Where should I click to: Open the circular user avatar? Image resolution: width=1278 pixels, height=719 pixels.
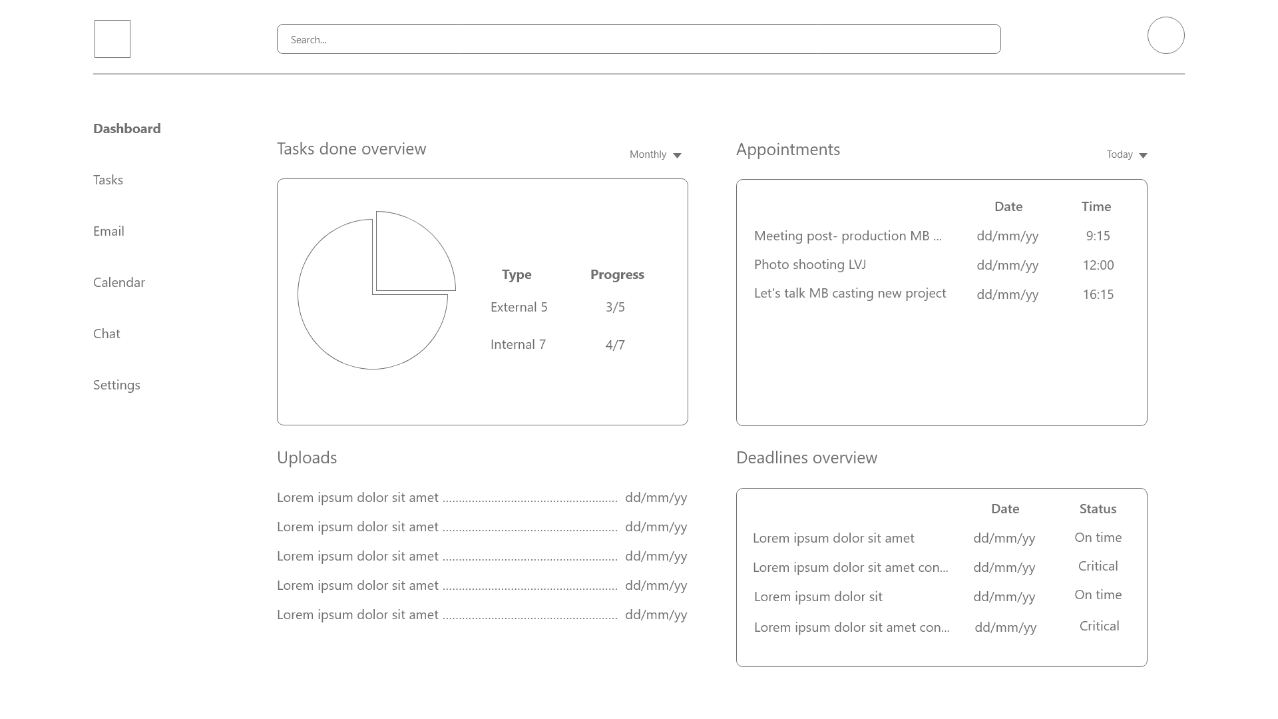point(1166,35)
